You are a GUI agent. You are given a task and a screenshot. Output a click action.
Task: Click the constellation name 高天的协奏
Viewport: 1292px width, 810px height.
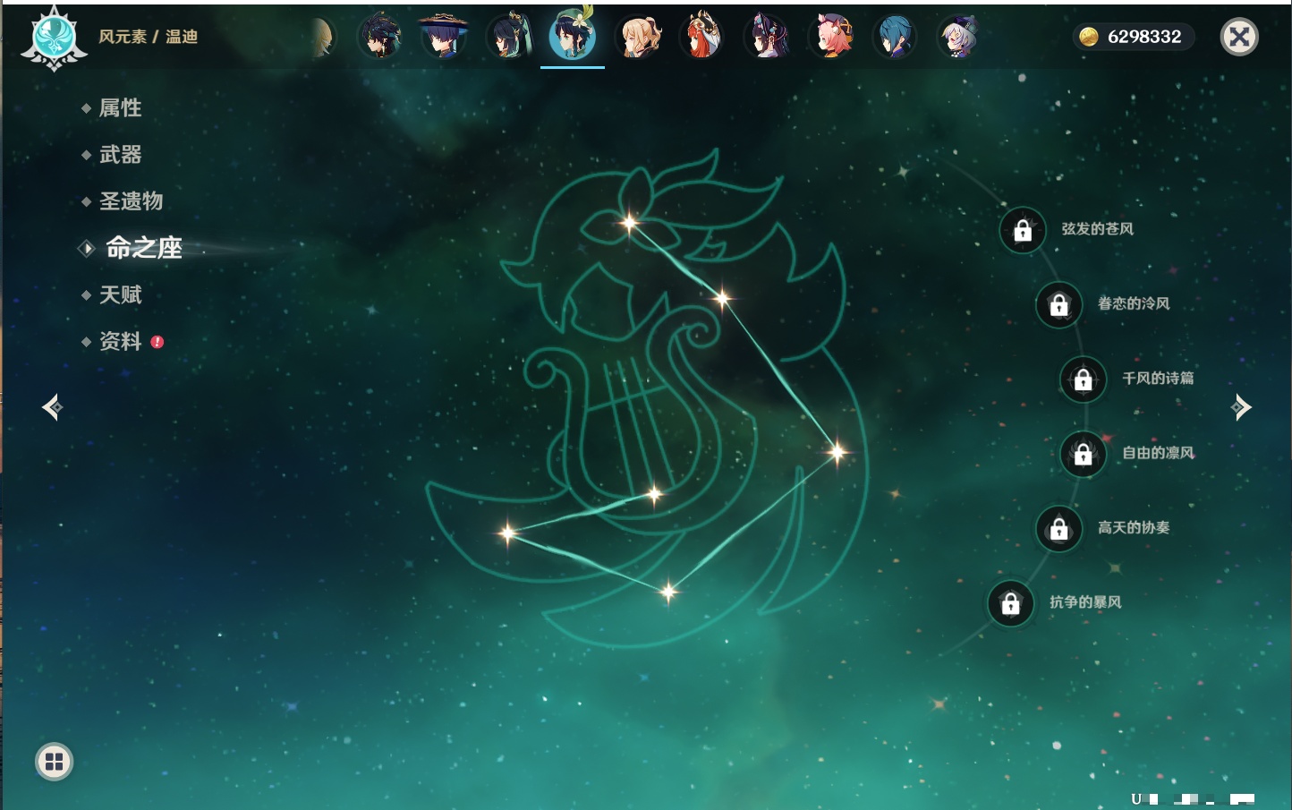click(x=1134, y=527)
